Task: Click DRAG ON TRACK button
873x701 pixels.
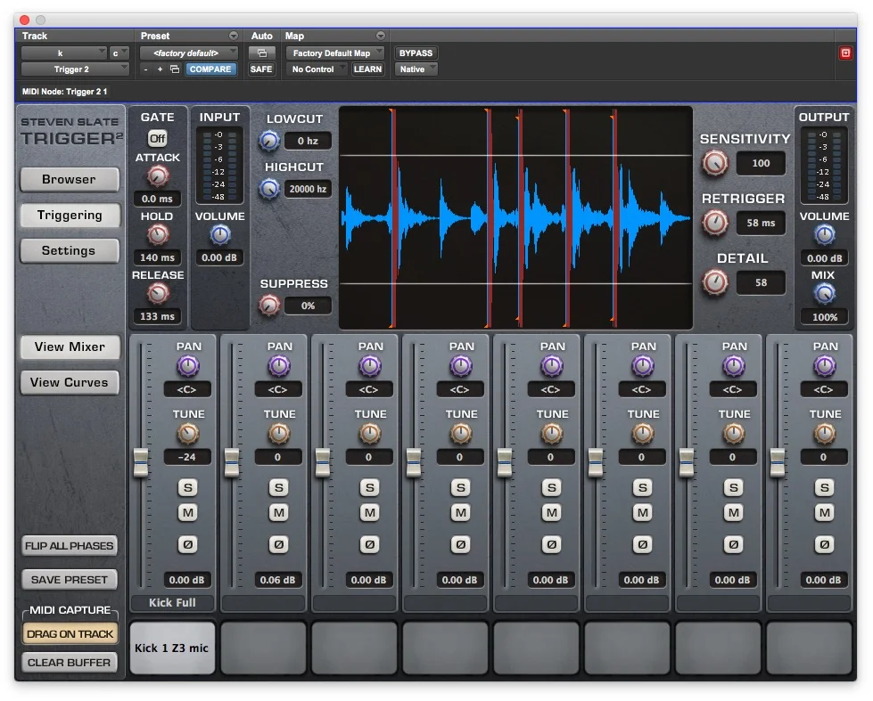Action: pyautogui.click(x=70, y=633)
